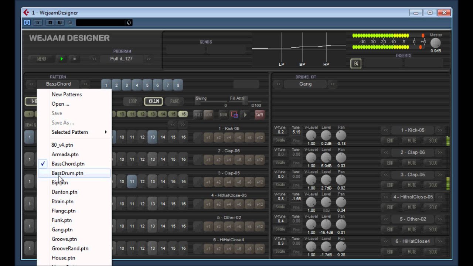Enable LOOP mode
This screenshot has height=266, width=473.
pyautogui.click(x=133, y=101)
